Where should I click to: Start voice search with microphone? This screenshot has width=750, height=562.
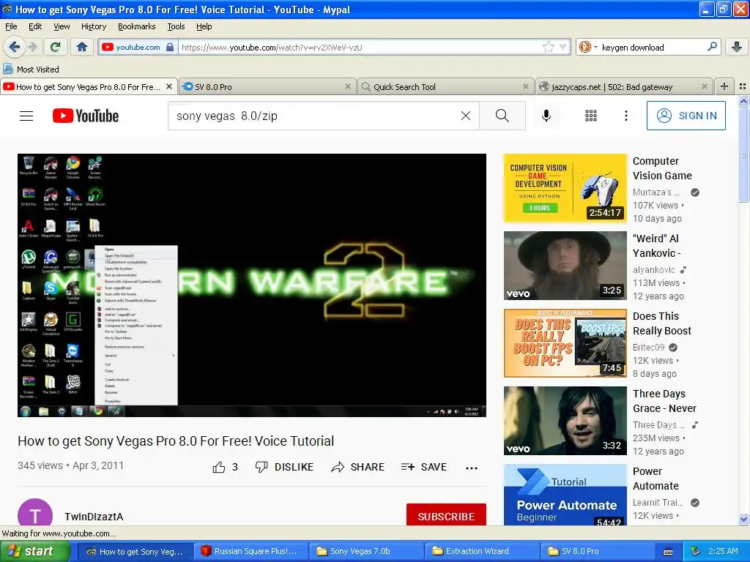coord(546,116)
